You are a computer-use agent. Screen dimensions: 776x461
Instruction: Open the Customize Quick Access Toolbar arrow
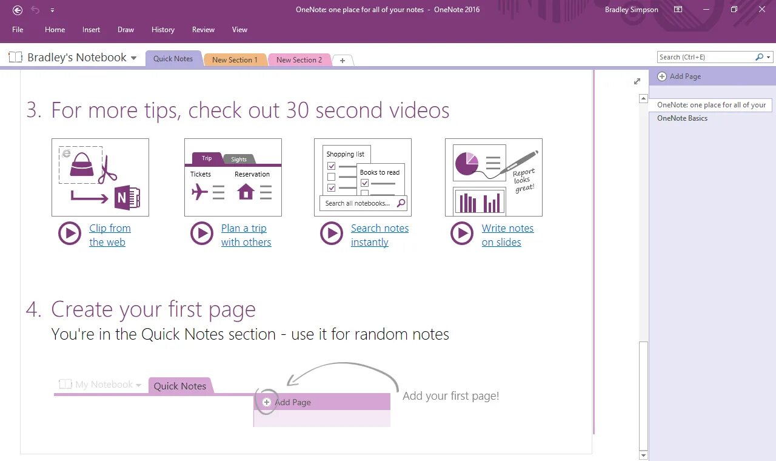pos(52,10)
